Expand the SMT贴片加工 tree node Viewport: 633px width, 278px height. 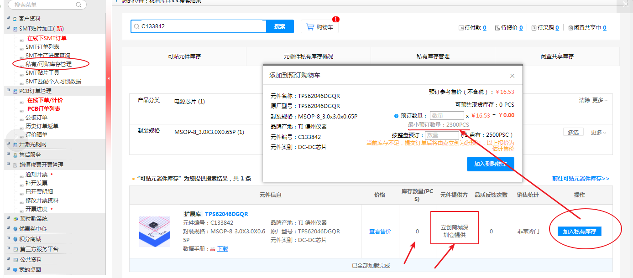tap(8, 28)
